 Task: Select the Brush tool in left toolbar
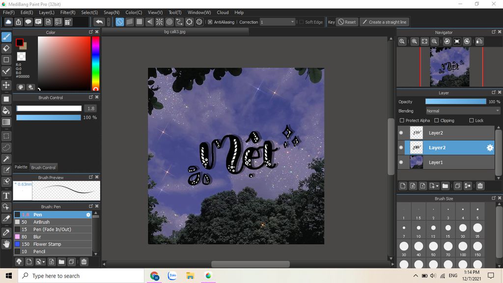coord(6,37)
